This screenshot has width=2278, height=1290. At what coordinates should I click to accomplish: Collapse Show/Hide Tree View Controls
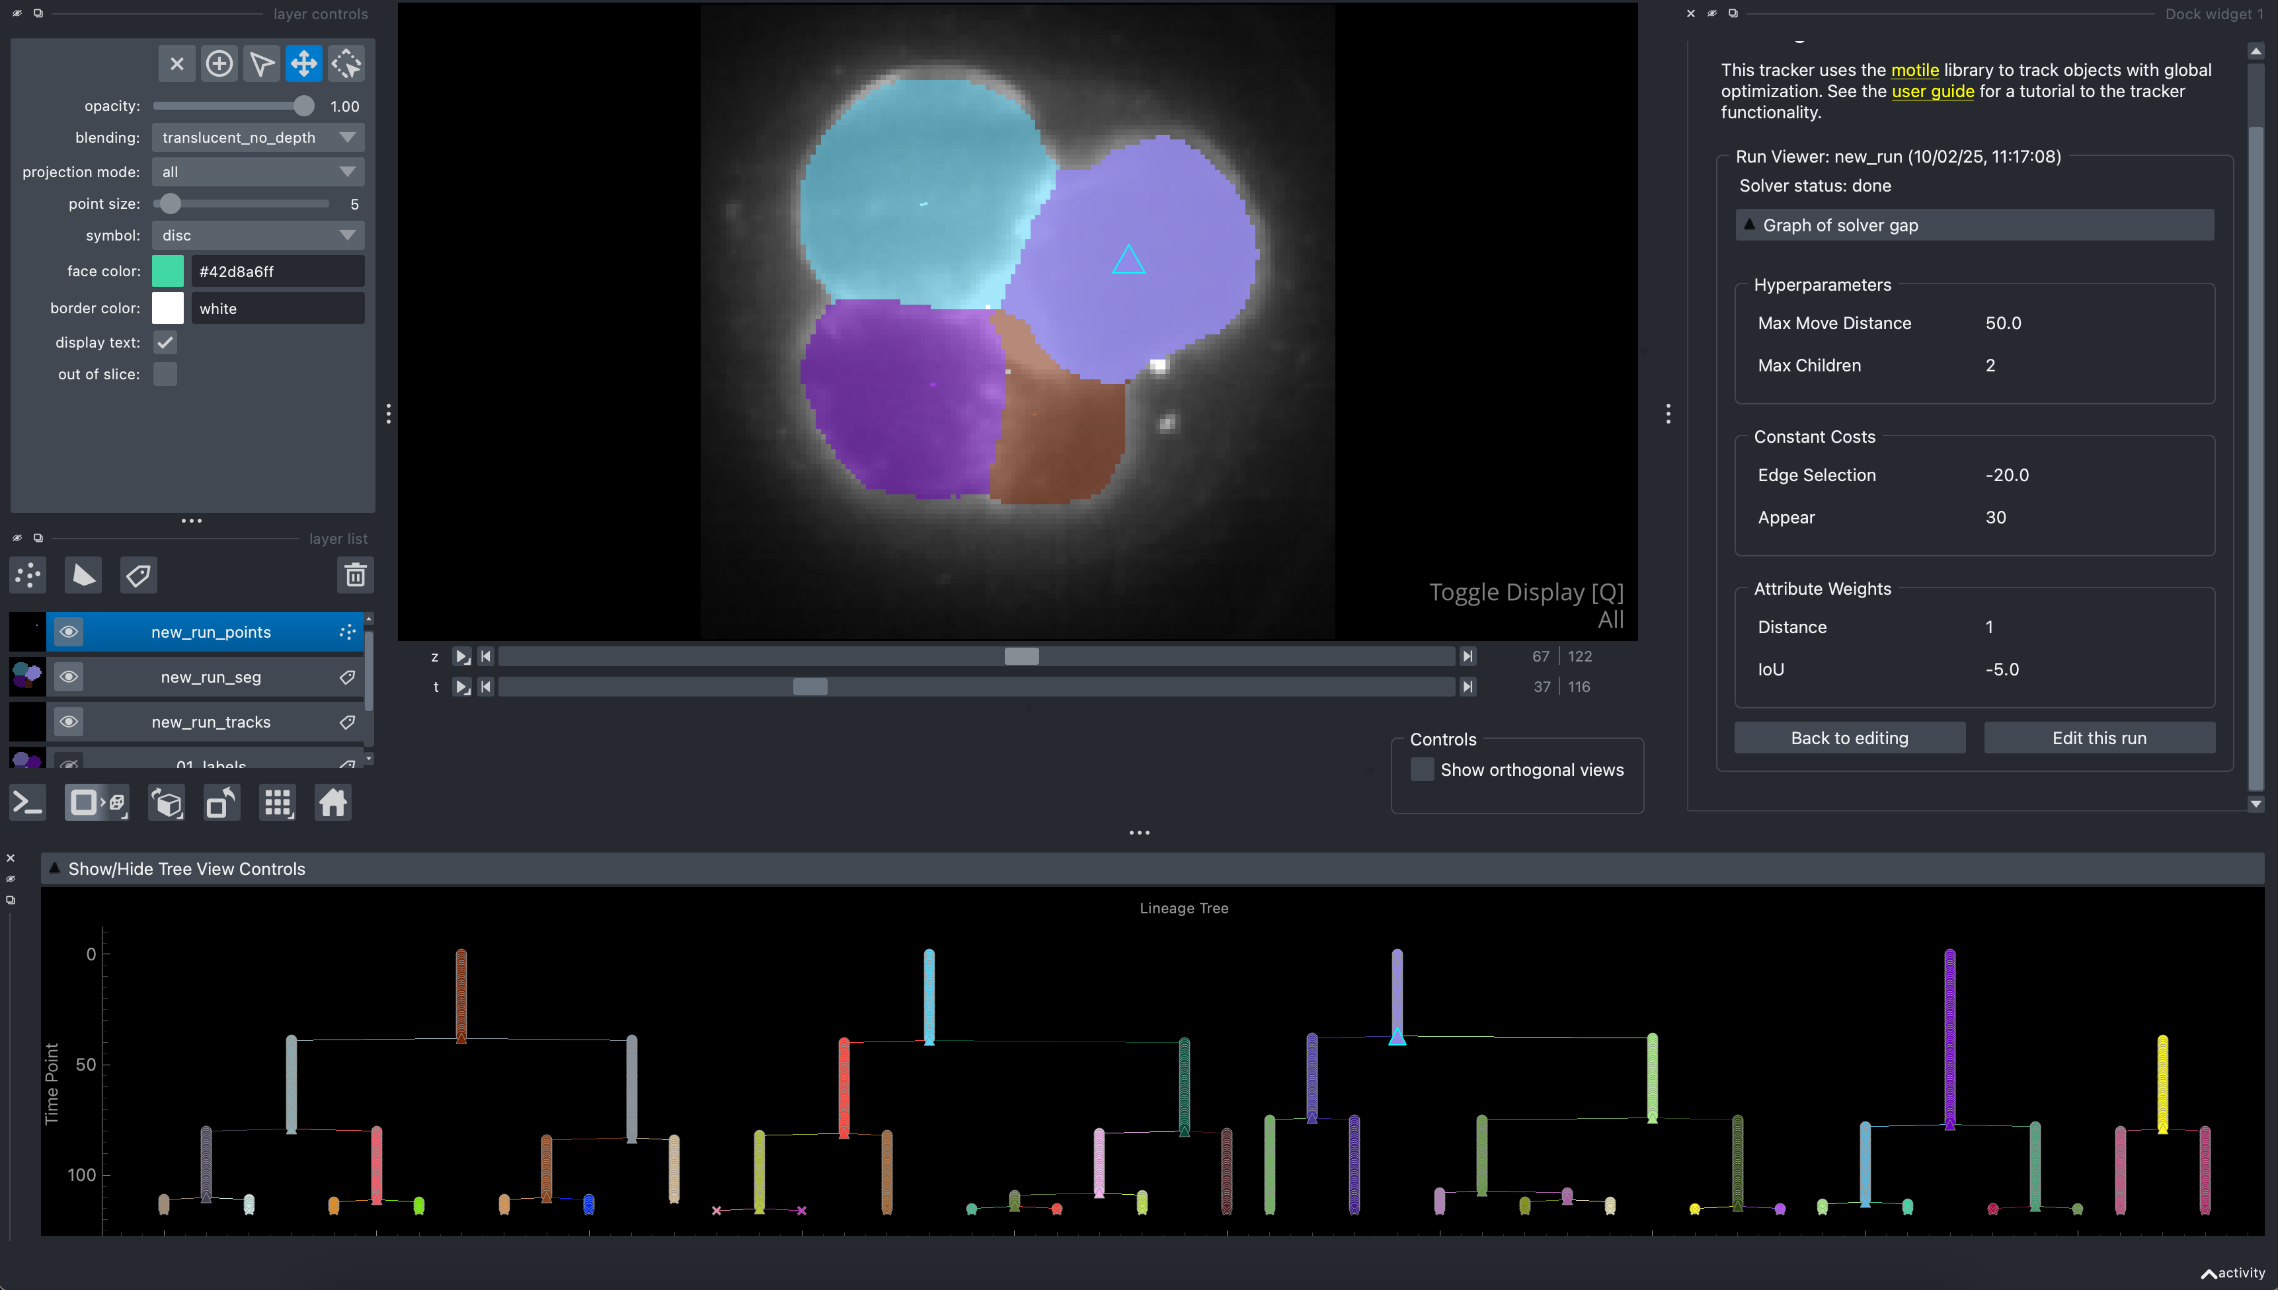click(186, 869)
